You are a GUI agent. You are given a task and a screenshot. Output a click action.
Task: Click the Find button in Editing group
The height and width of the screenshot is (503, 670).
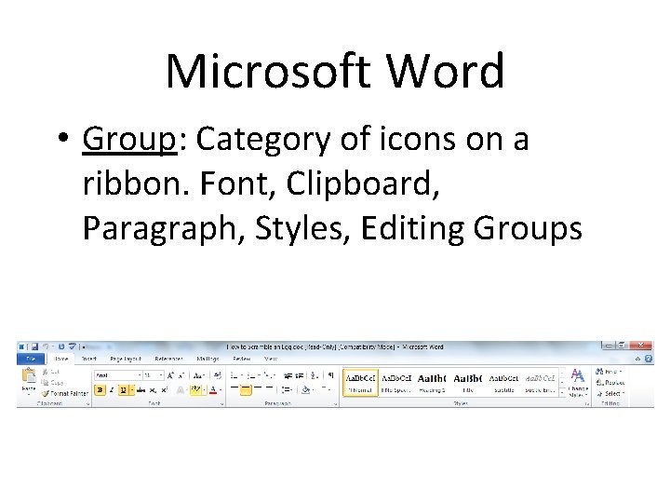tap(609, 372)
